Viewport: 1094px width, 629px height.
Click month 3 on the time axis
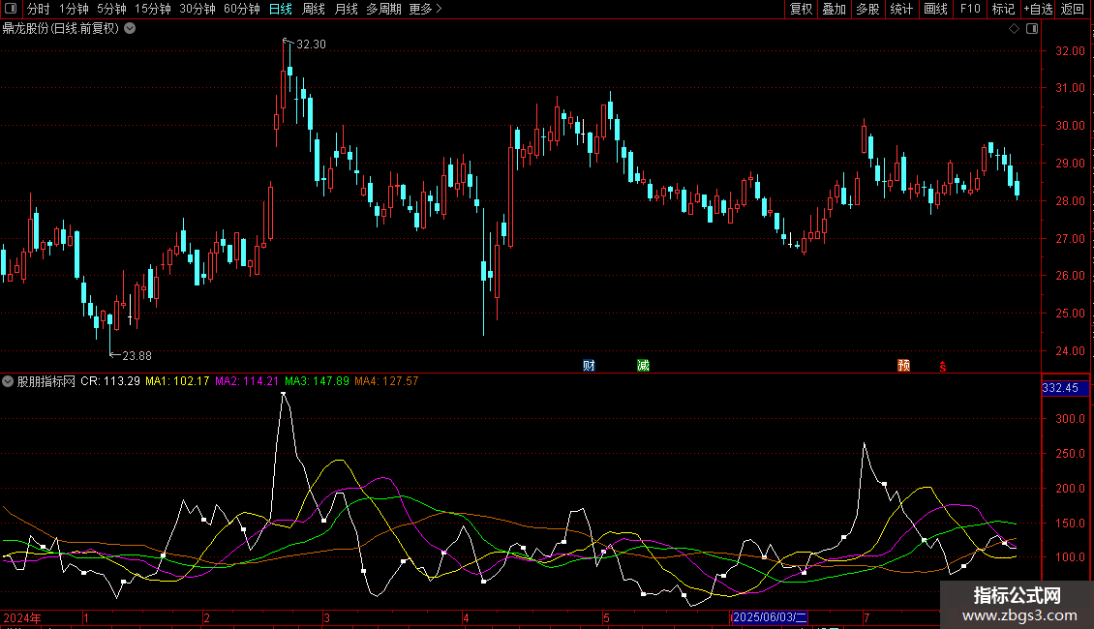point(326,617)
